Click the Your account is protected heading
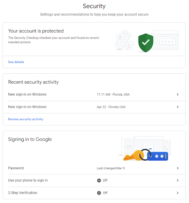Image resolution: width=189 pixels, height=203 pixels. click(x=36, y=31)
